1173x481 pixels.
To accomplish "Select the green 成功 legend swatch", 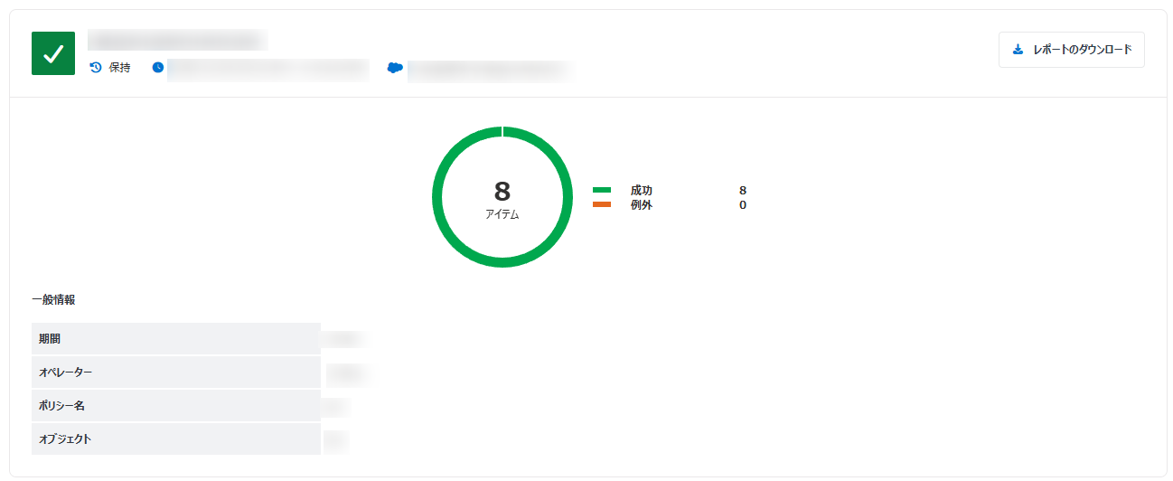I will point(602,190).
